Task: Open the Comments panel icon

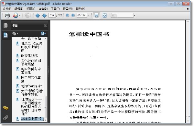Action: pyautogui.click(x=5, y=108)
